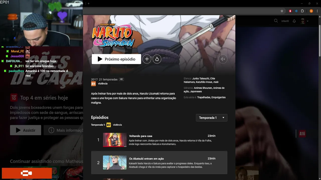Toggle the trailer sound mute icon
The width and height of the screenshot is (321, 180).
(223, 59)
